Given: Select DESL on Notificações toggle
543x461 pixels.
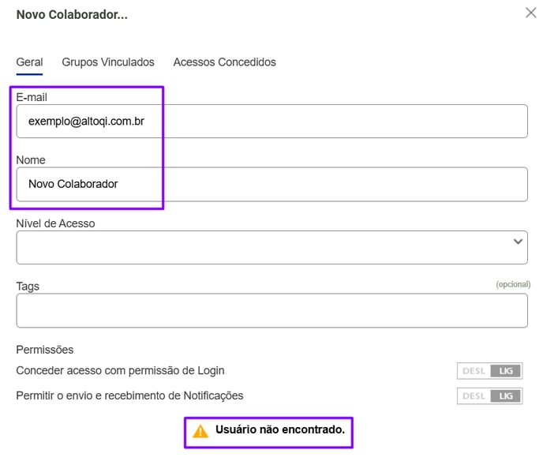Looking at the screenshot, I should pyautogui.click(x=474, y=396).
